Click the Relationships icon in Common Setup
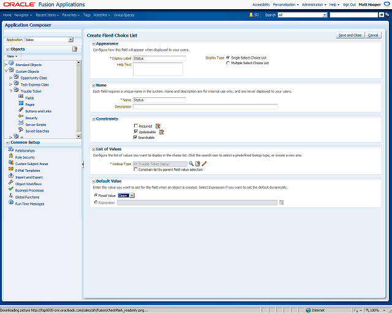 tap(11, 149)
